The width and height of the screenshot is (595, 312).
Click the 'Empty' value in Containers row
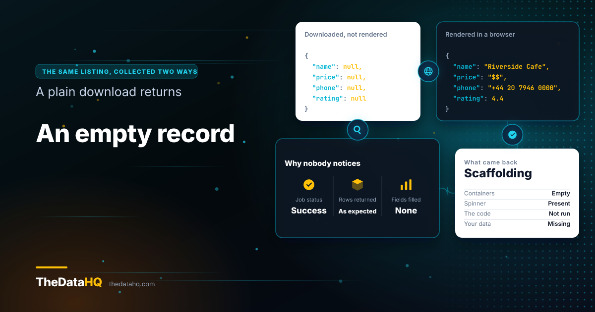pyautogui.click(x=561, y=194)
